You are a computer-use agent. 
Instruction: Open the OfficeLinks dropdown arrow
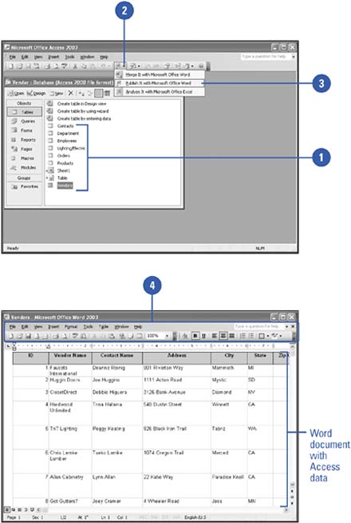(x=124, y=66)
